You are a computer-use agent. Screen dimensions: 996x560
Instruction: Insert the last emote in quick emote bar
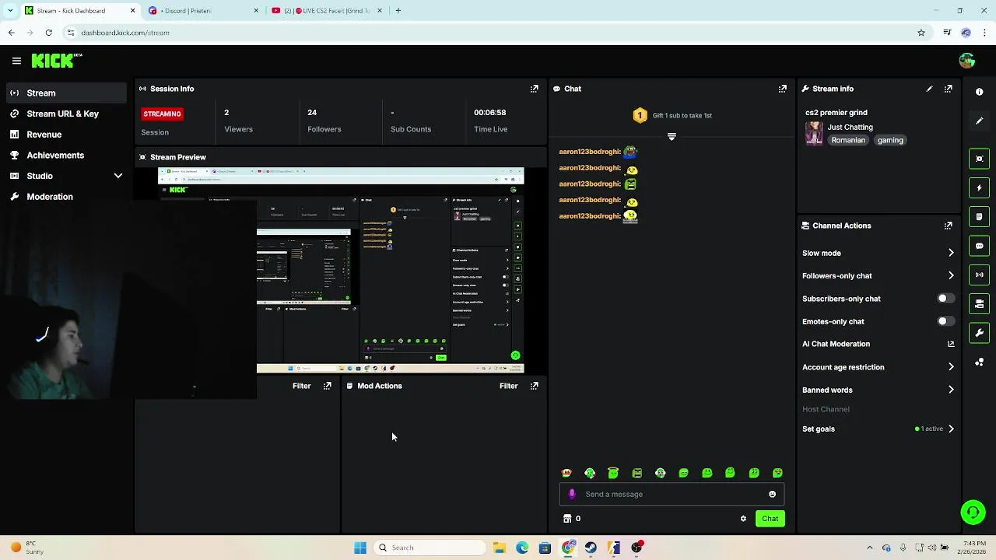(x=777, y=473)
